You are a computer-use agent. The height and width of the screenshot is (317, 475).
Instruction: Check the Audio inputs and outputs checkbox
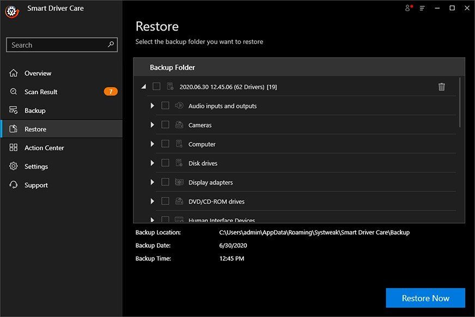[x=165, y=105]
